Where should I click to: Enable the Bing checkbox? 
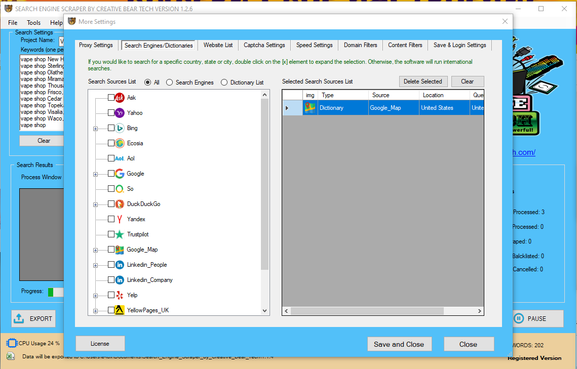tap(111, 128)
